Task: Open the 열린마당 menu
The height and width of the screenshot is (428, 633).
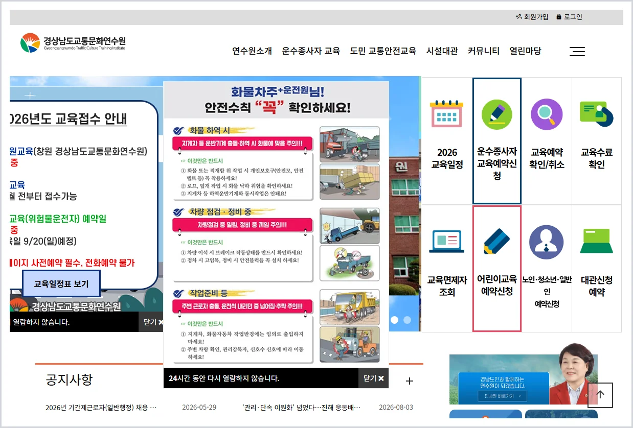Action: click(525, 51)
